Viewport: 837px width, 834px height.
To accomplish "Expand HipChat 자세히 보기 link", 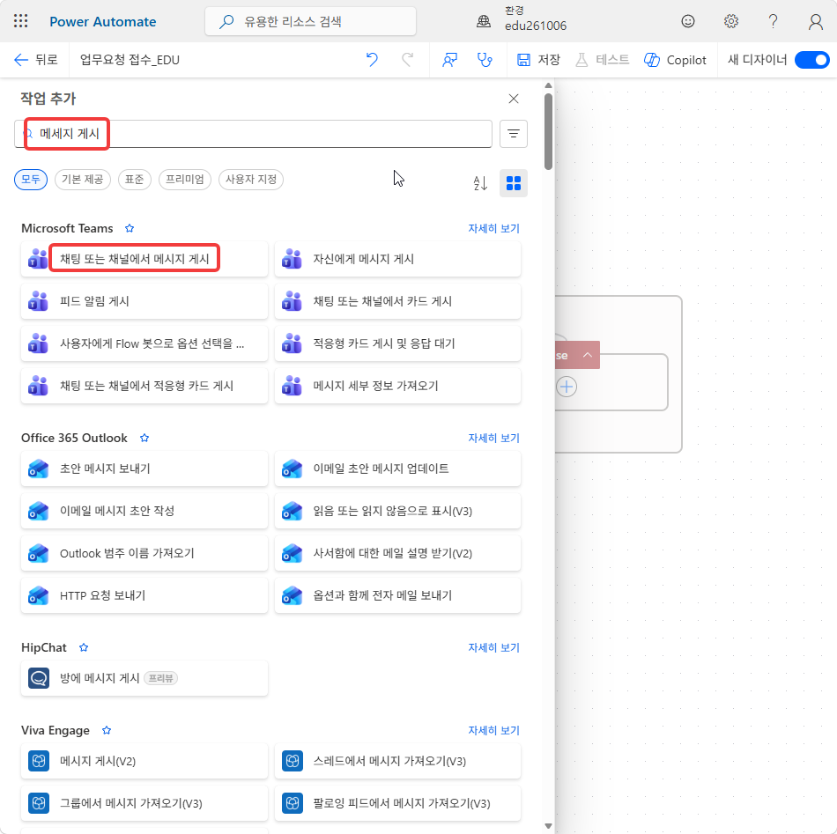I will point(493,648).
